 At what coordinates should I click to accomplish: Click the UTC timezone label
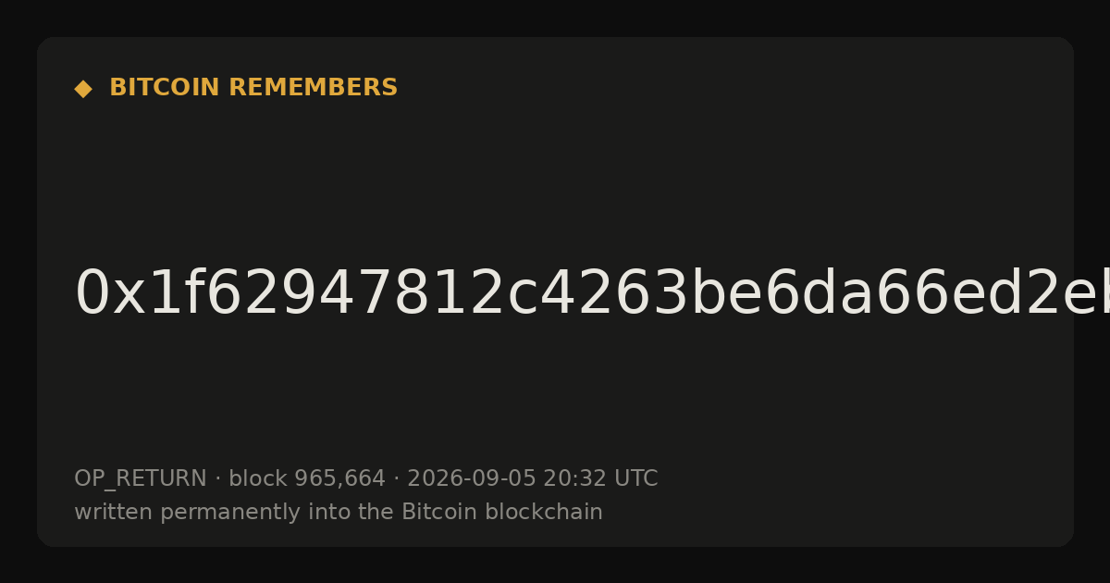point(635,479)
